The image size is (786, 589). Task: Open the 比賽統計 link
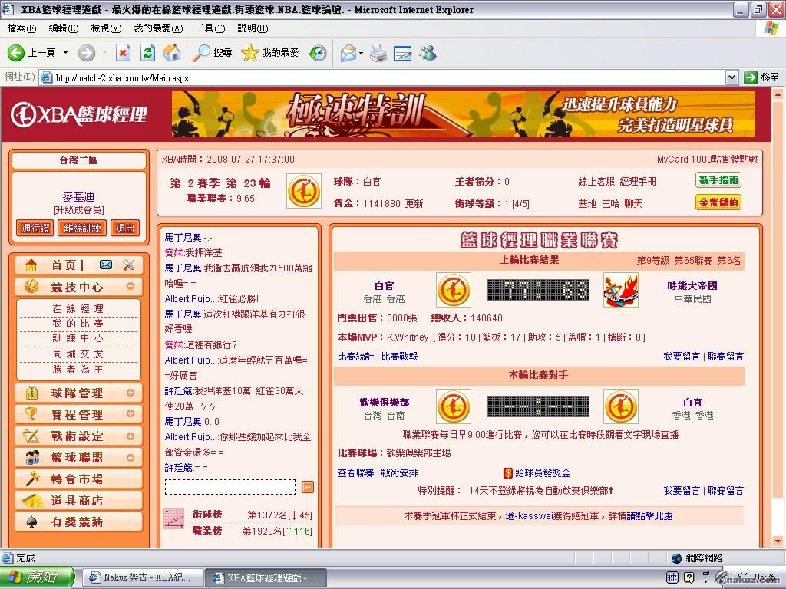[x=356, y=357]
